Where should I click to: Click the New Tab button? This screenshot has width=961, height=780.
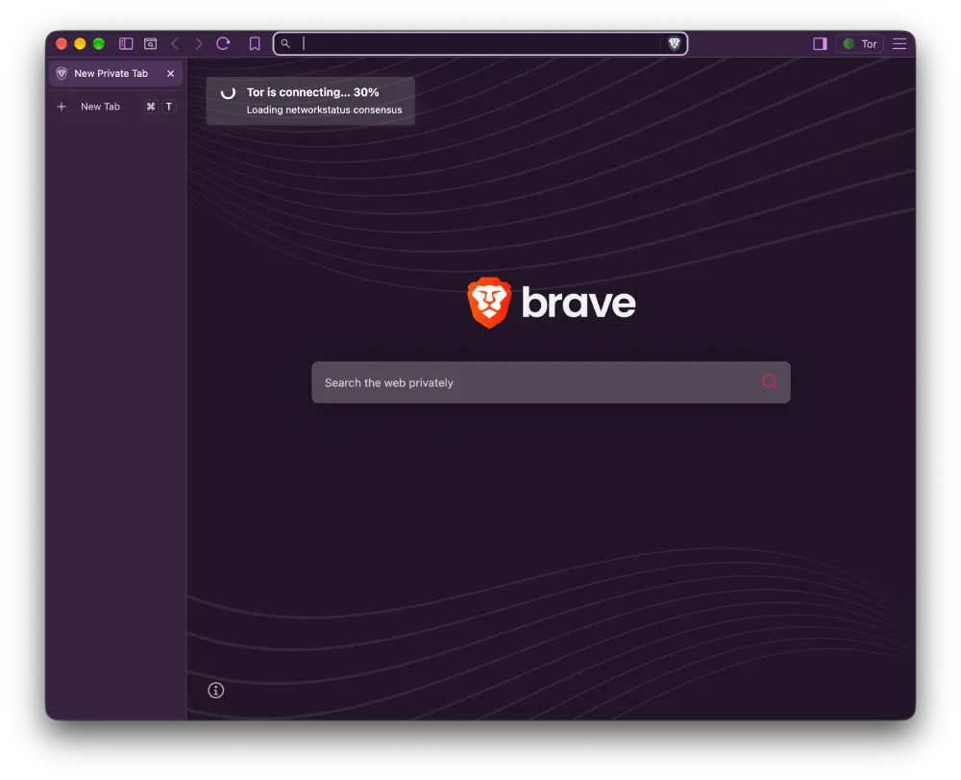116,107
